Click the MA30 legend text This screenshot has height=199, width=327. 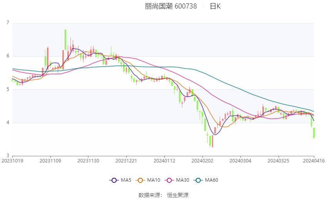[182, 180]
